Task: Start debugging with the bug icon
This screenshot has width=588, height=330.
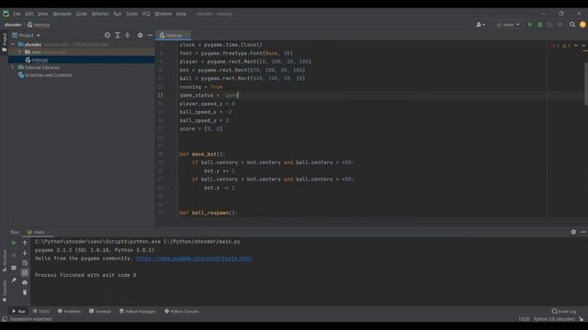Action: (540, 25)
